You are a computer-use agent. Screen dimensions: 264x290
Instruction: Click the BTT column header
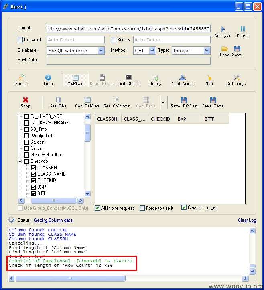point(215,119)
